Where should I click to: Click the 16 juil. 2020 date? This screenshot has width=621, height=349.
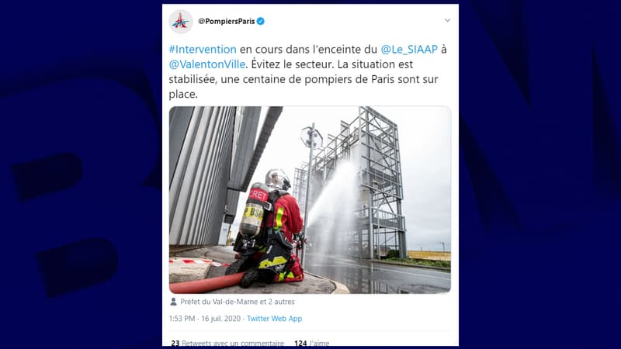coord(221,319)
